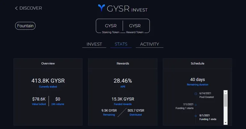Screen dimensions: 246x129
Task: Click the Overview card header
Action: coord(48,64)
